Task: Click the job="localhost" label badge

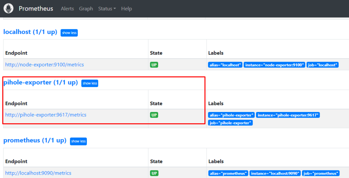Action: 323,65
